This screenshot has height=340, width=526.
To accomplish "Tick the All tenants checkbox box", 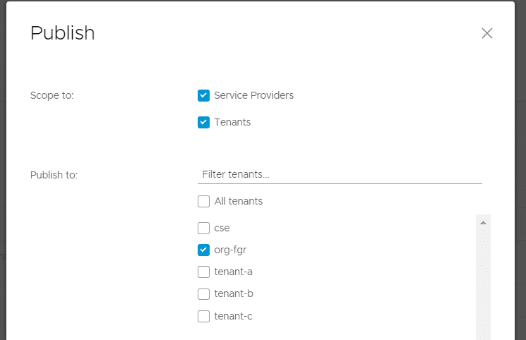I will (203, 202).
